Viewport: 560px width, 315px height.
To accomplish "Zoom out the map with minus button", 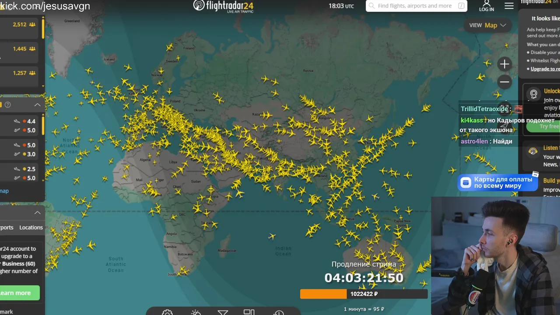I will (504, 82).
